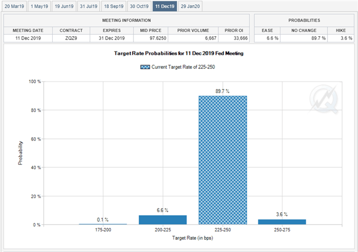Click the 'PROBABILITIES' header

304,21
